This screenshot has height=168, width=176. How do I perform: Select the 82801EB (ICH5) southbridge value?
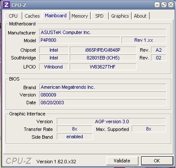[103, 58]
